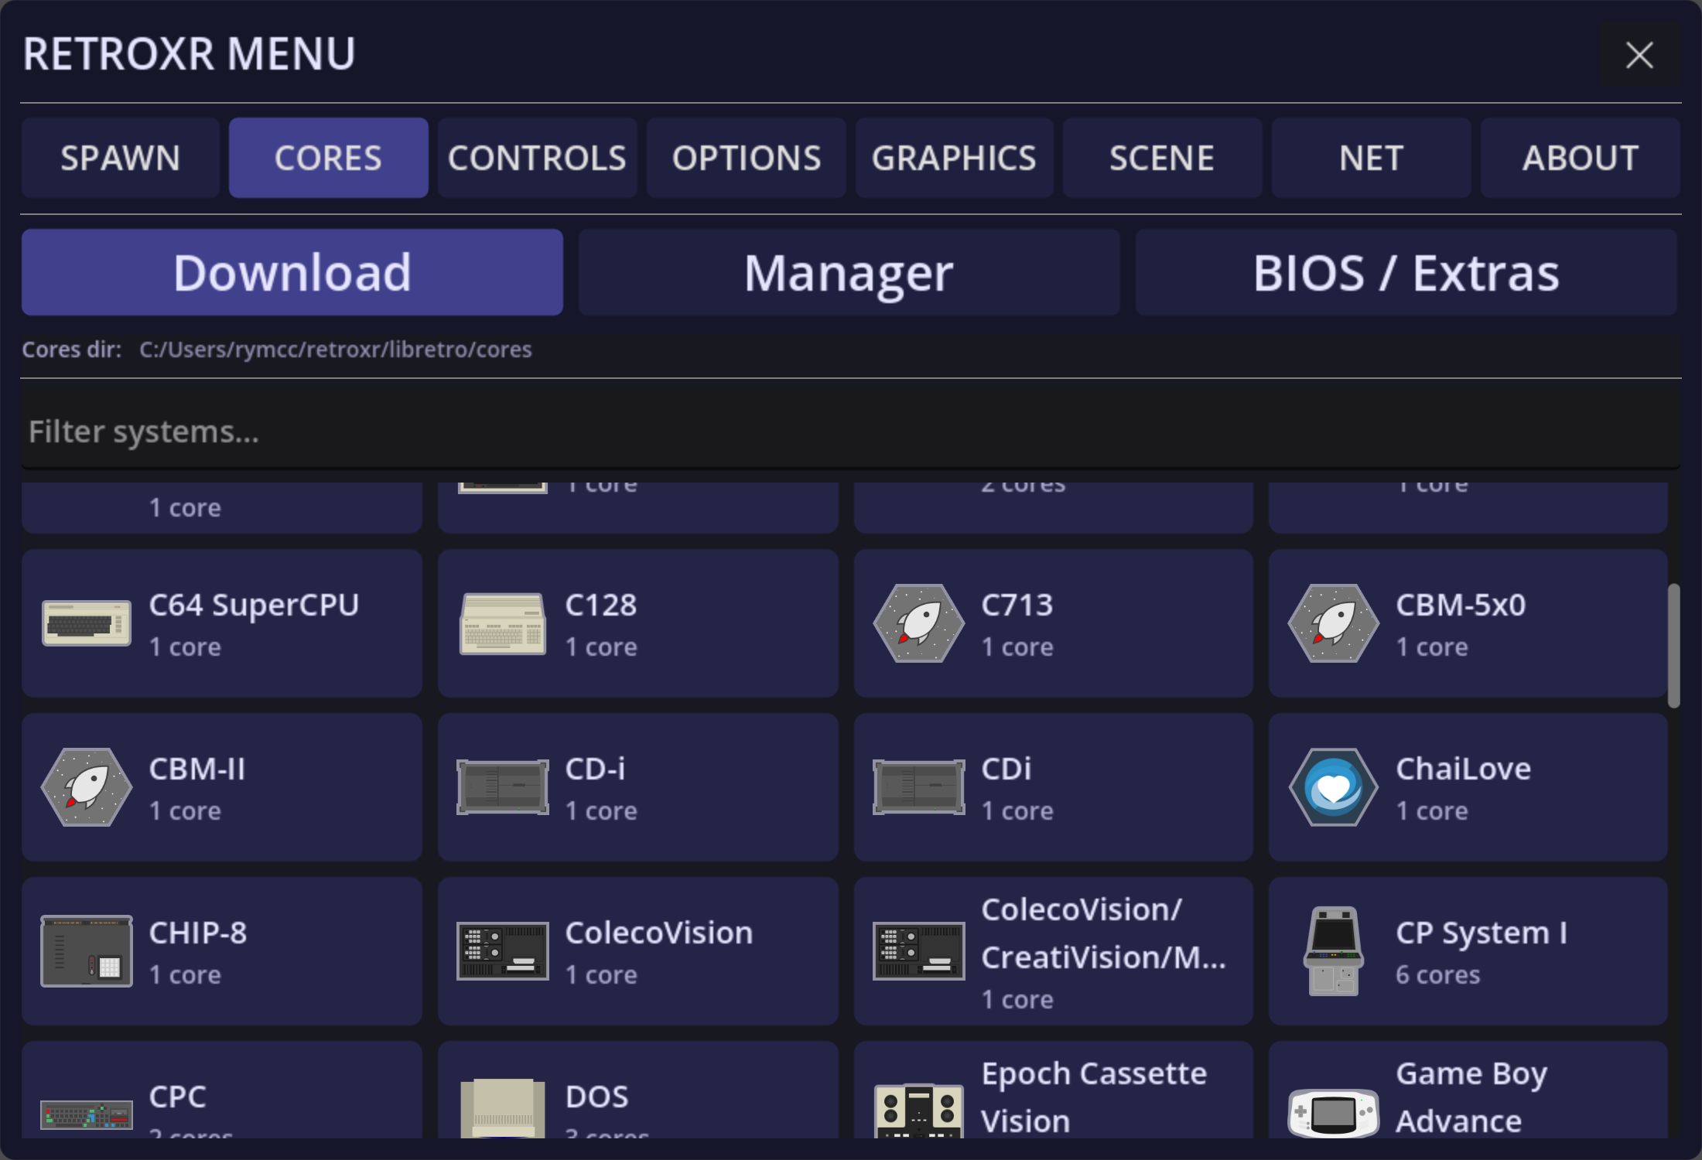Viewport: 1702px width, 1160px height.
Task: Click the 'ColecoVision/ CreatiVision/M…' name label
Action: [x=1104, y=933]
